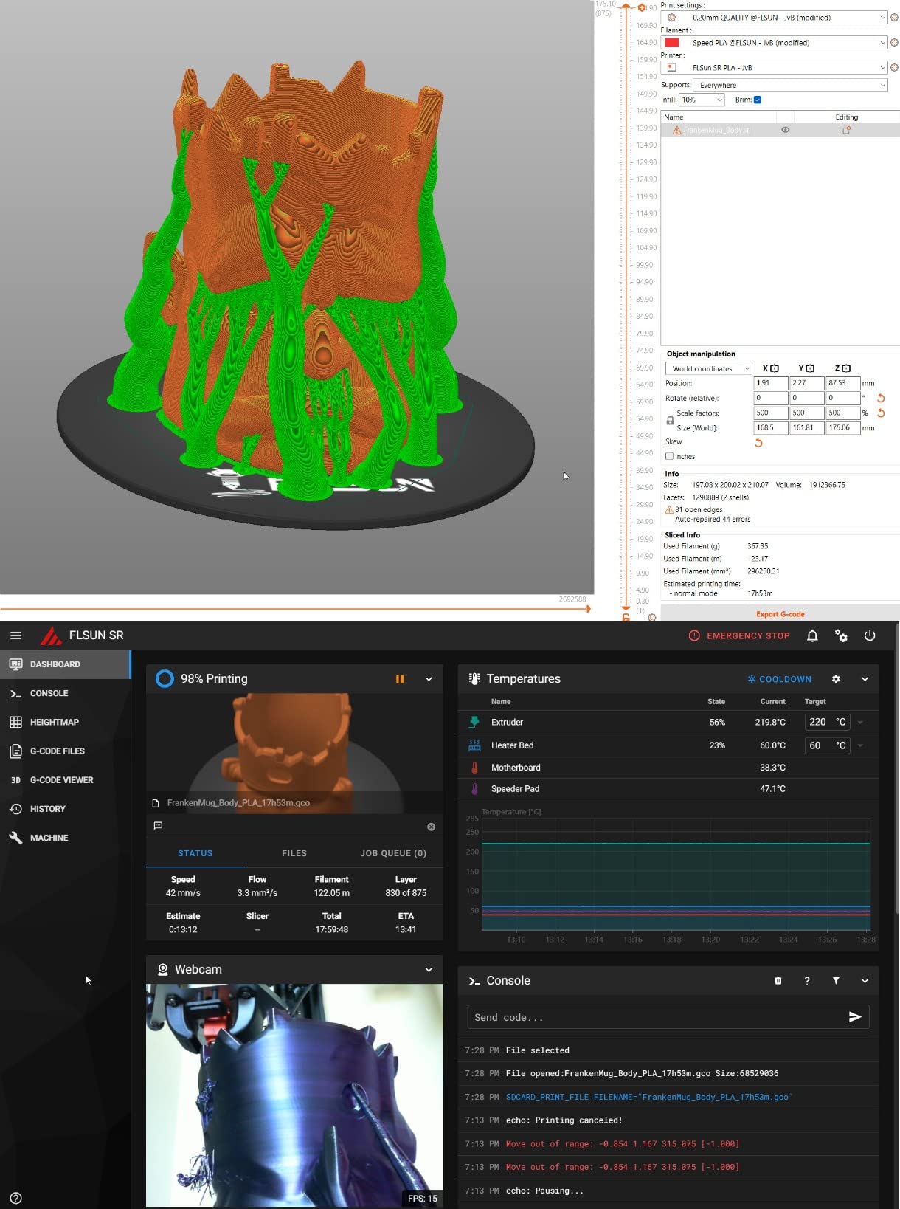Toggle the scale factors lock icon

pyautogui.click(x=670, y=420)
